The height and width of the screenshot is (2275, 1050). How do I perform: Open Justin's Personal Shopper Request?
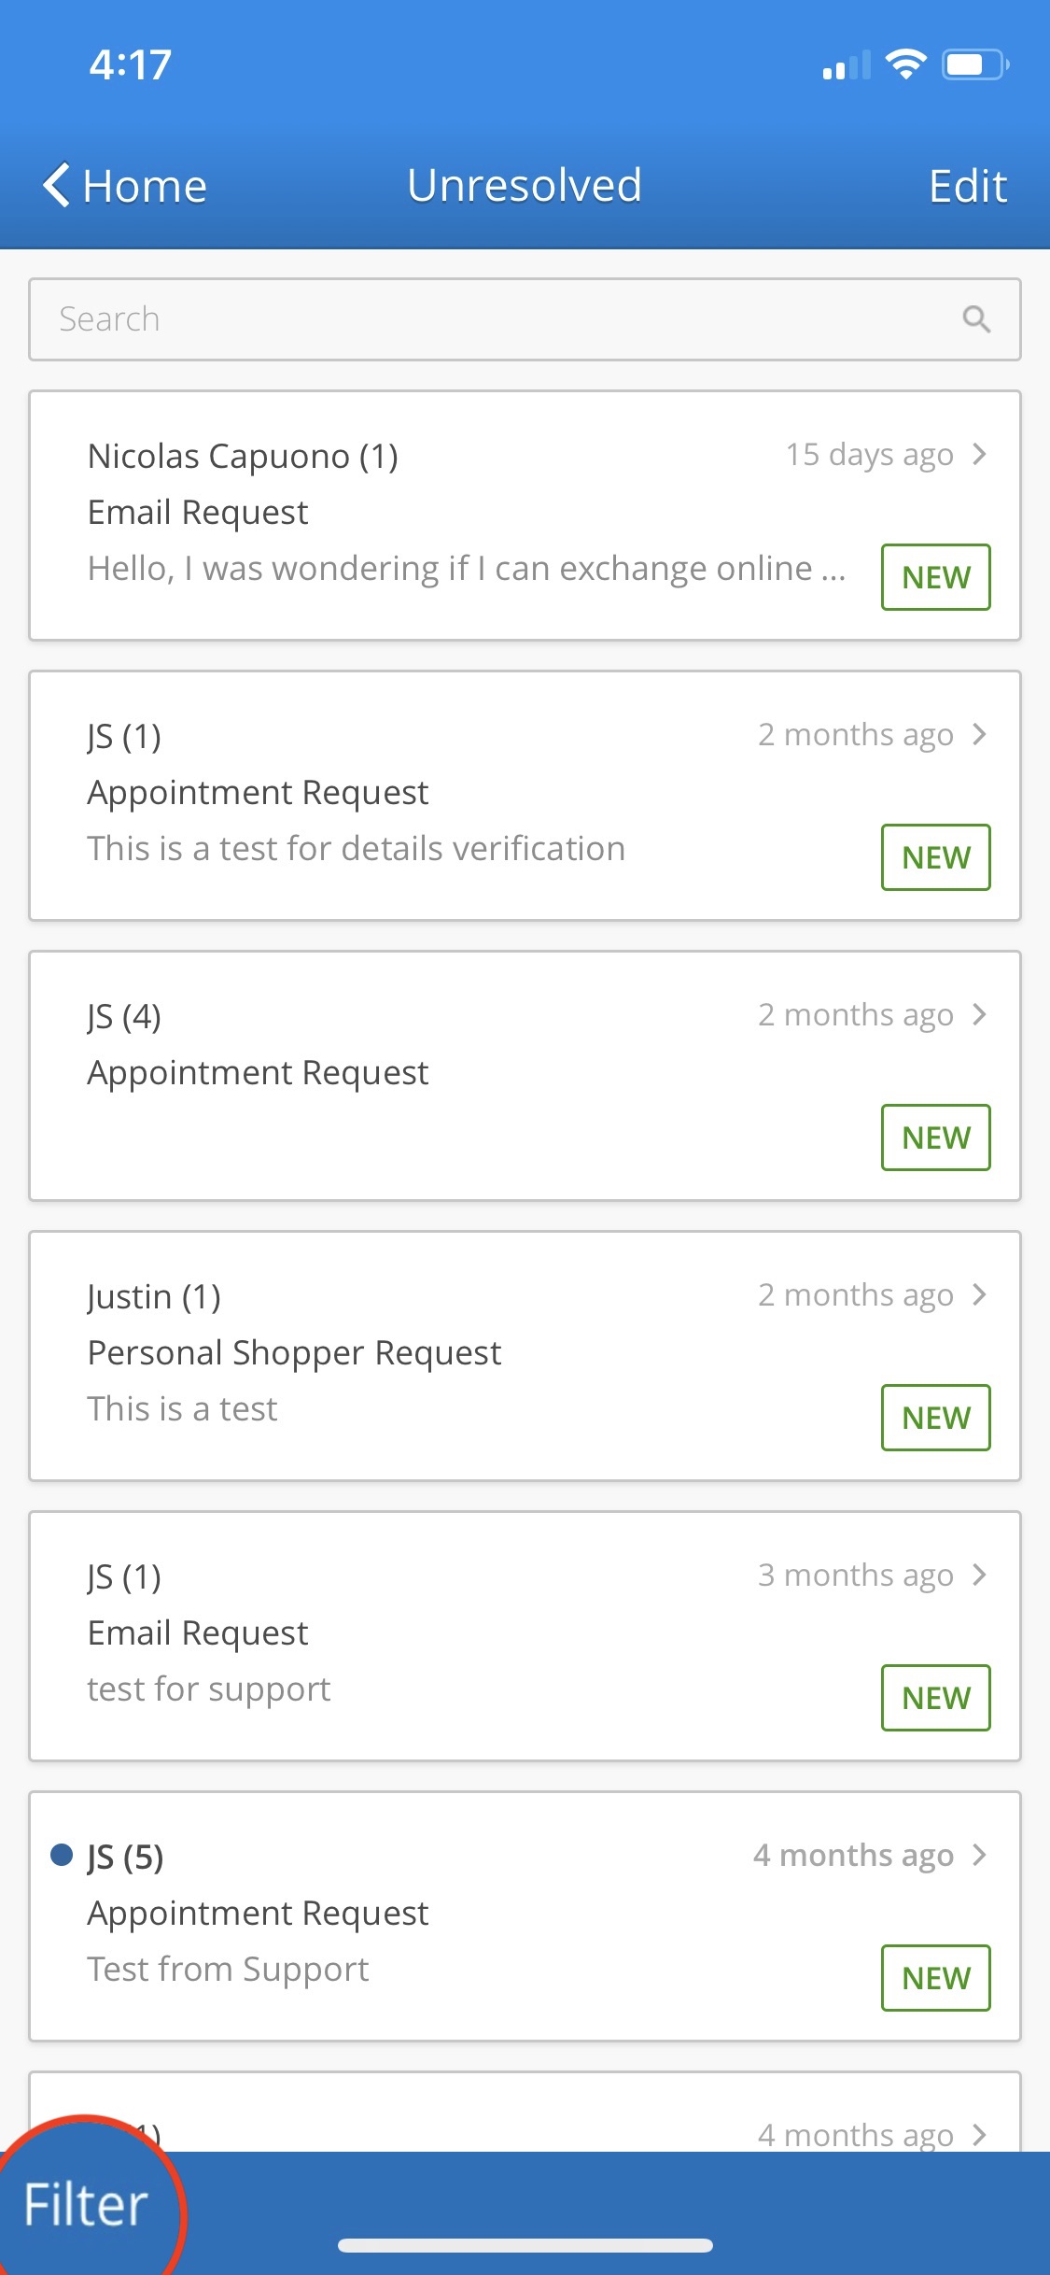[x=448, y=1354]
